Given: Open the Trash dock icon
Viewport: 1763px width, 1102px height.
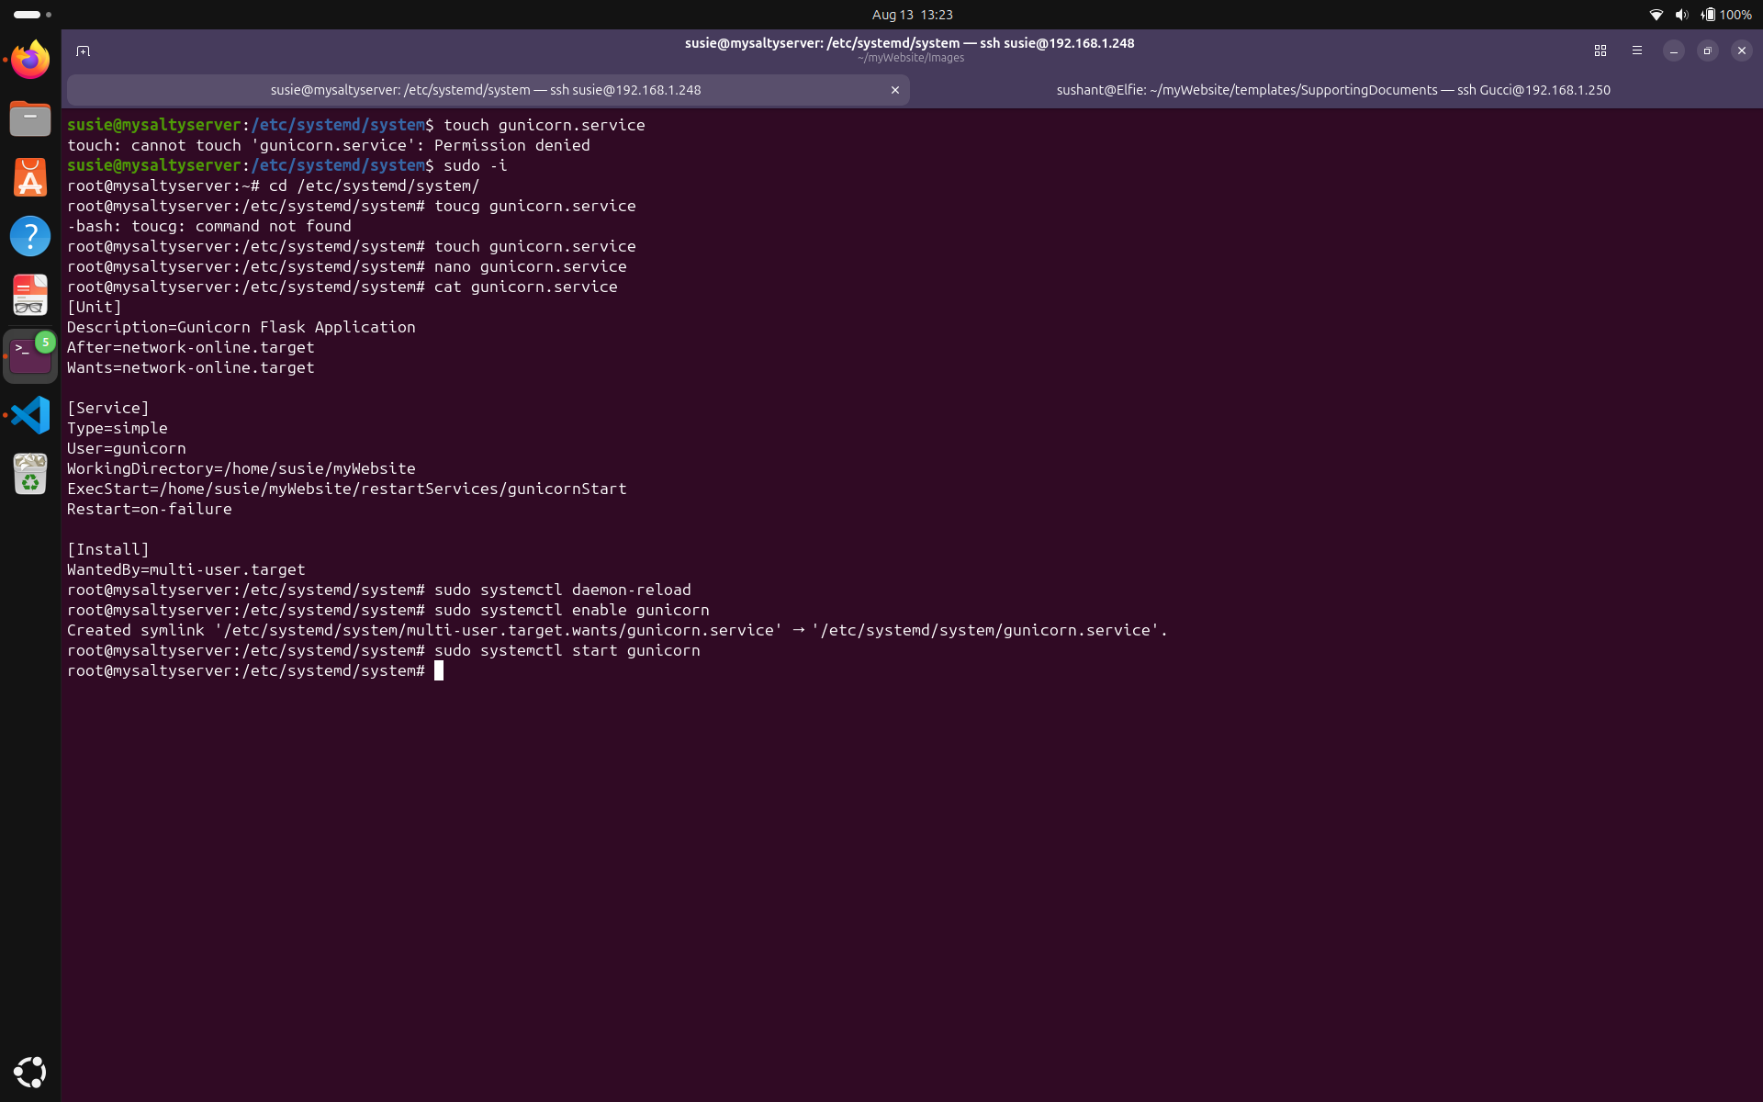Looking at the screenshot, I should [30, 474].
